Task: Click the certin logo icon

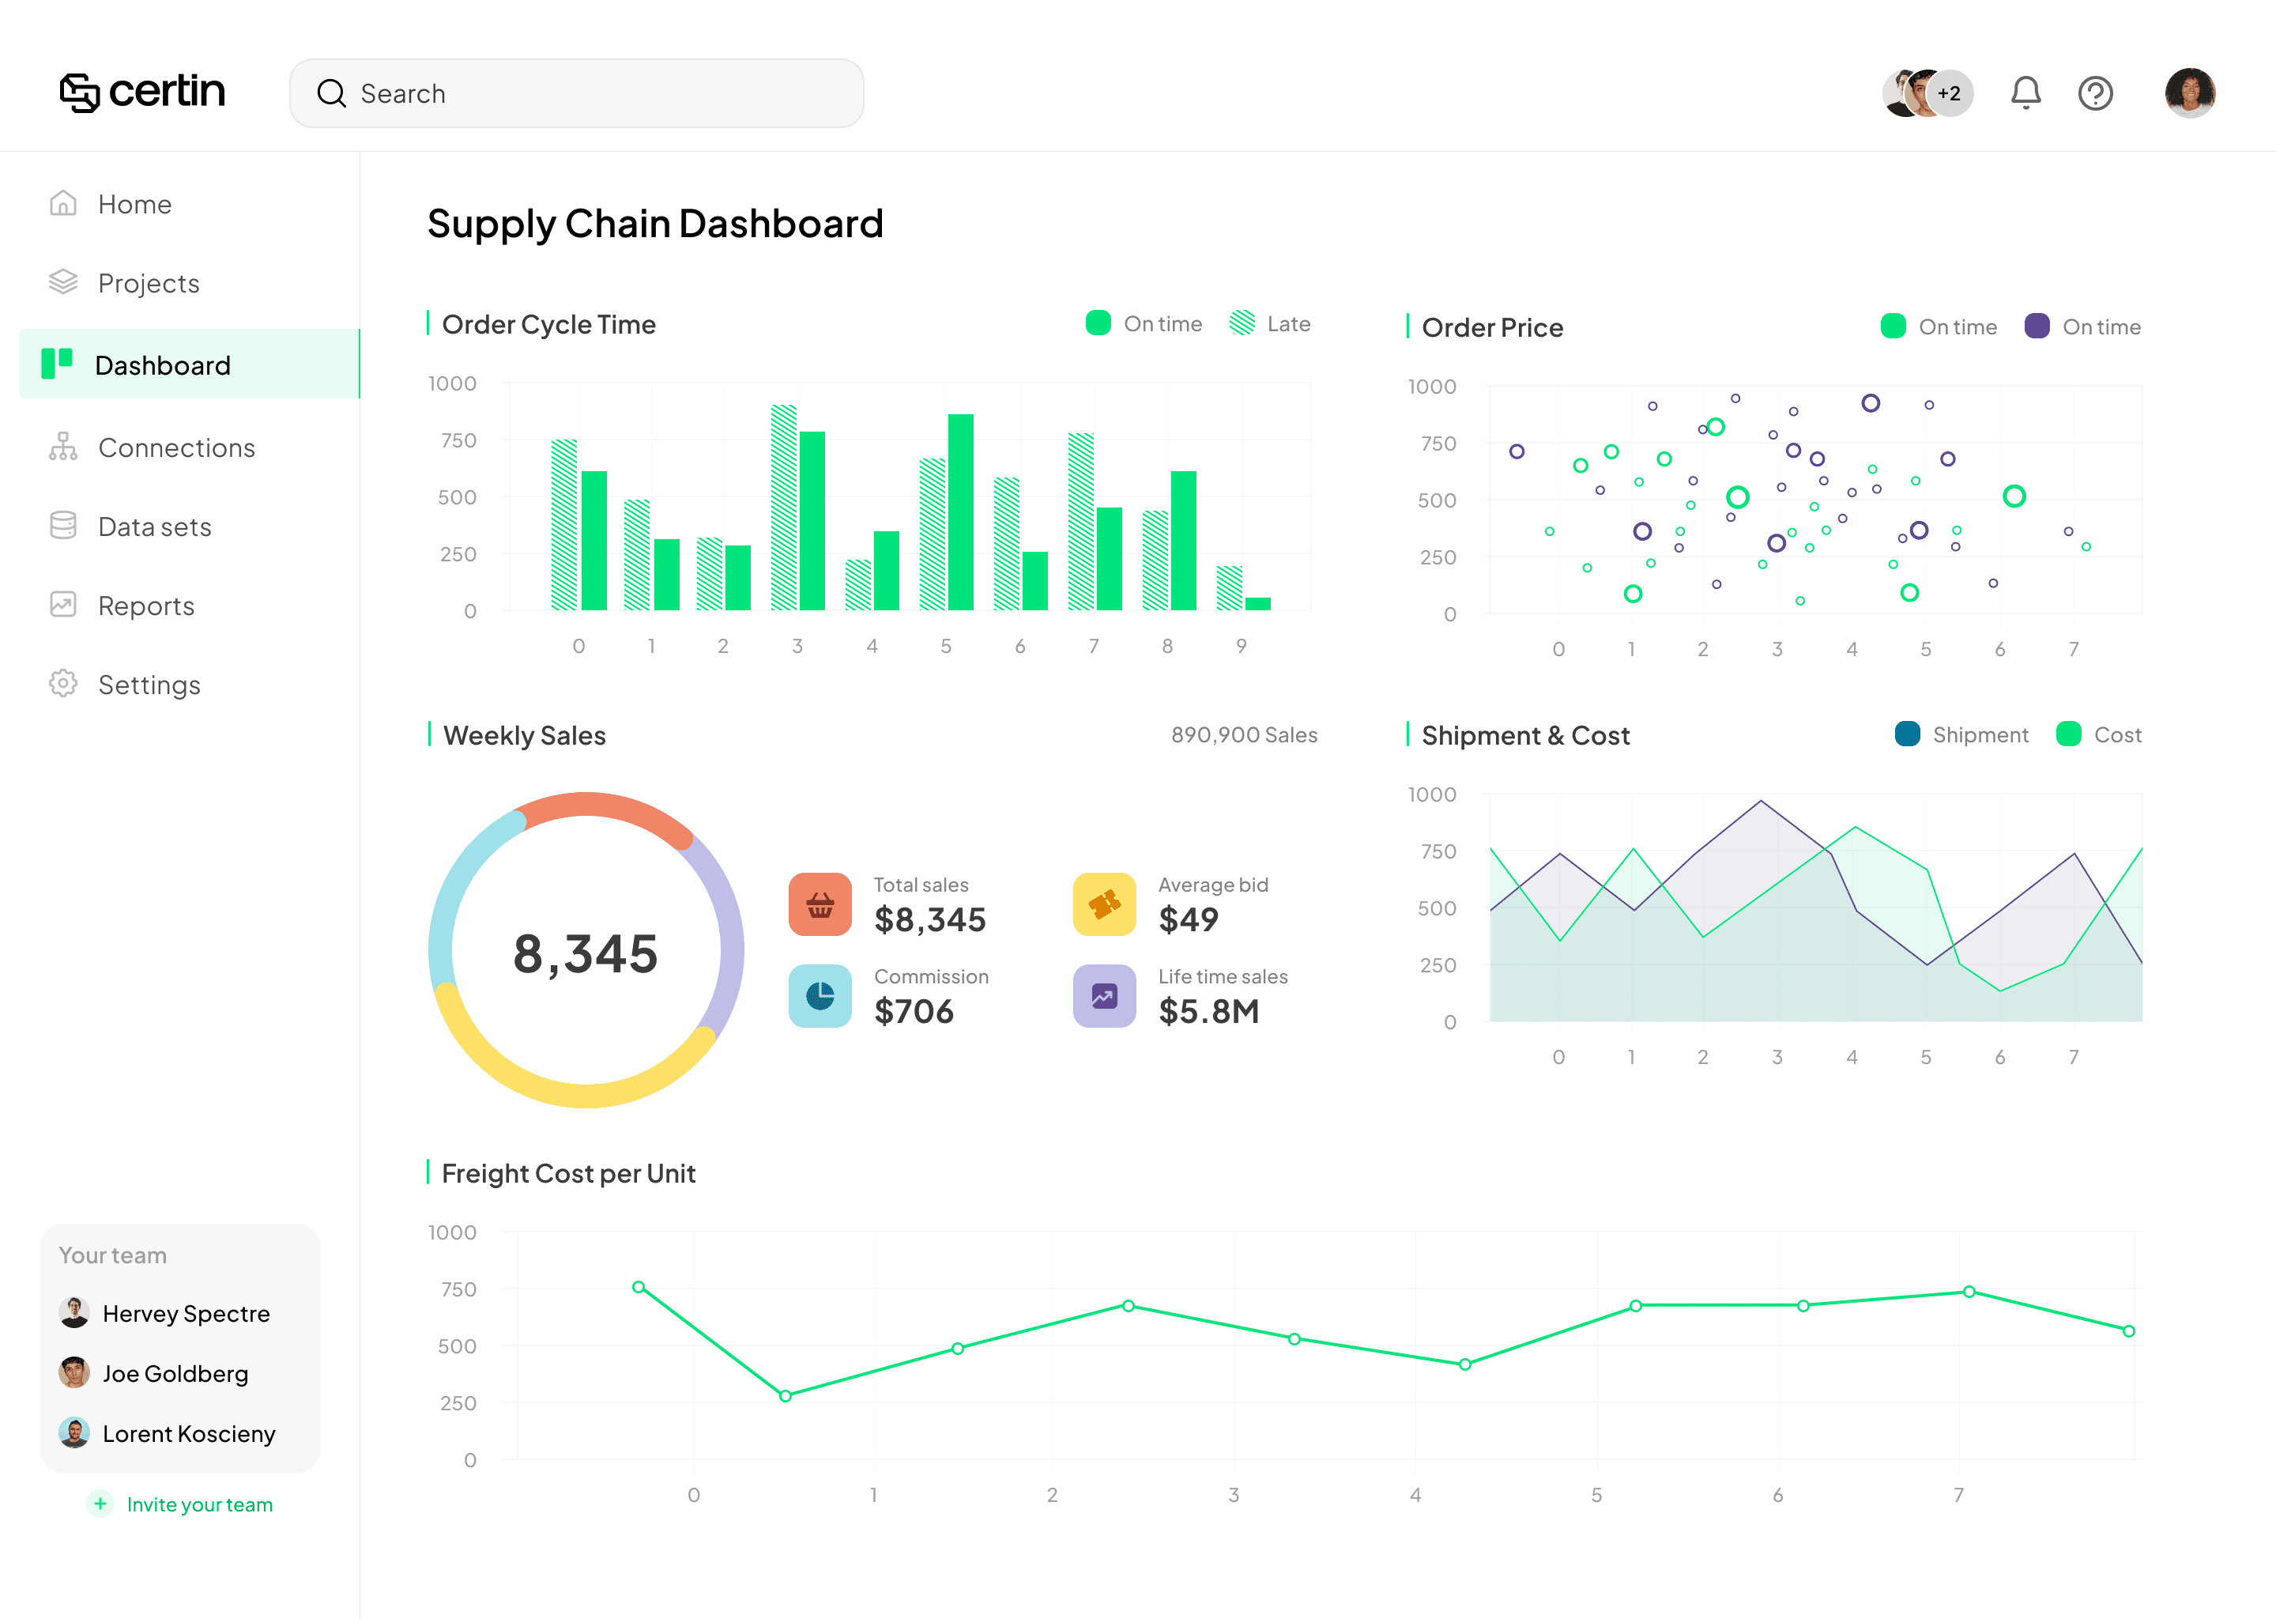Action: (80, 92)
